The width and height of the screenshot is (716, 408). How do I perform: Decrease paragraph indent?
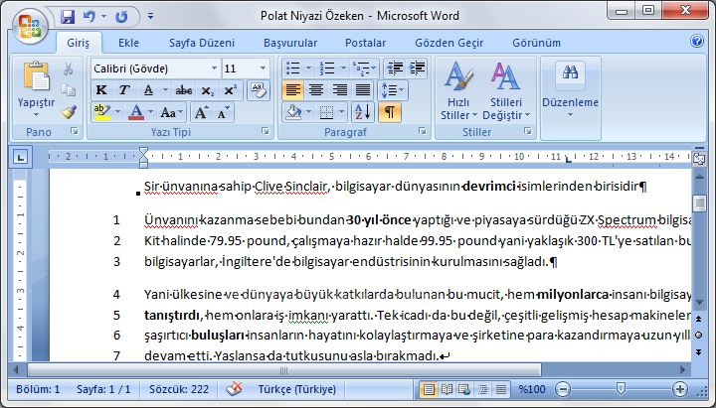point(395,68)
